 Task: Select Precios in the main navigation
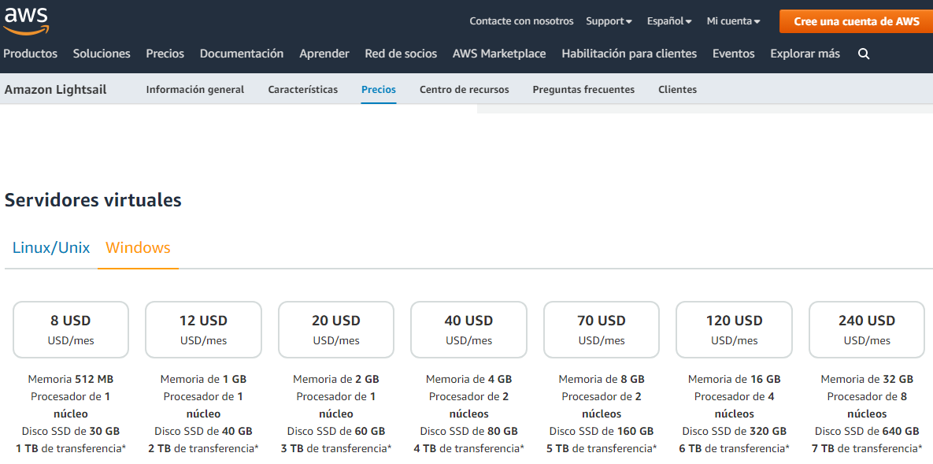(x=165, y=54)
